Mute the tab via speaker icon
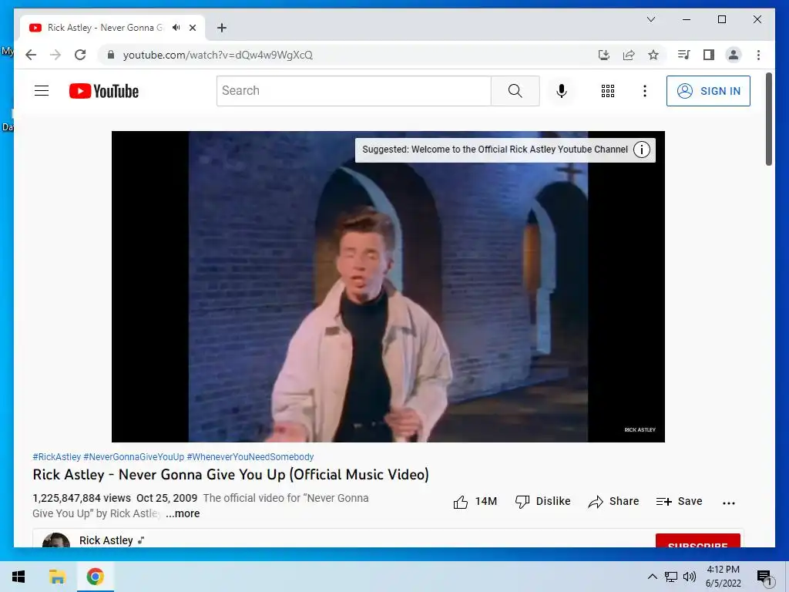This screenshot has height=592, width=789. (x=176, y=28)
